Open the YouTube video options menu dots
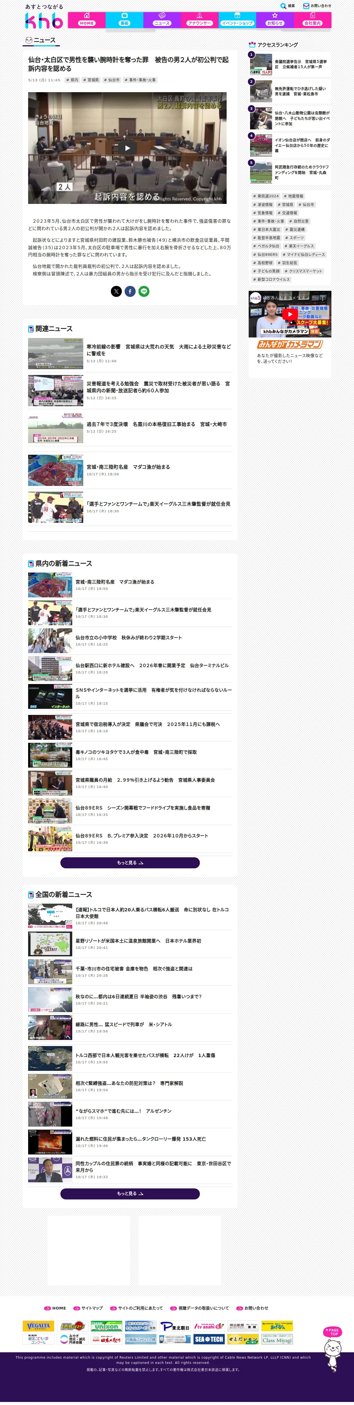This screenshot has height=1405, width=354. 323,298
